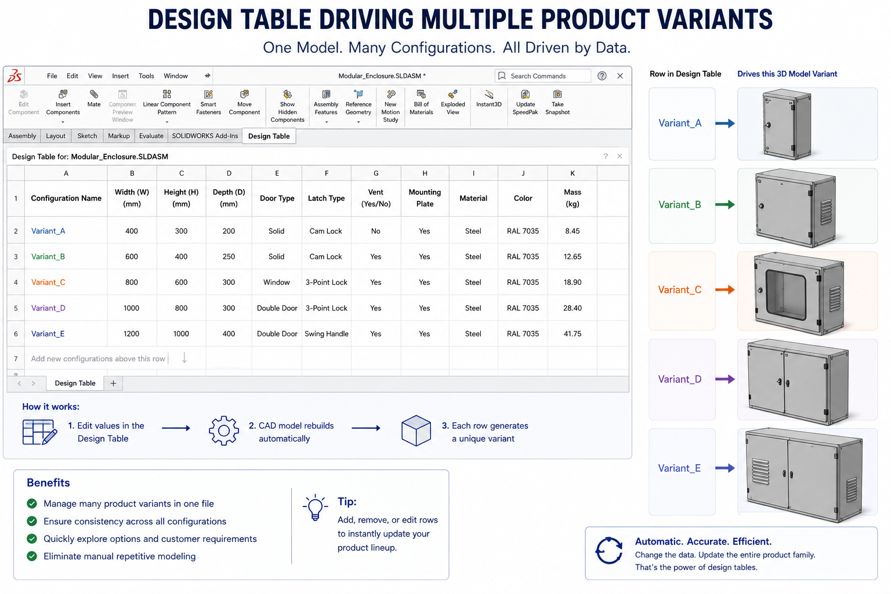The height and width of the screenshot is (594, 891).
Task: Click the Variant_A configuration cell
Action: coord(66,231)
